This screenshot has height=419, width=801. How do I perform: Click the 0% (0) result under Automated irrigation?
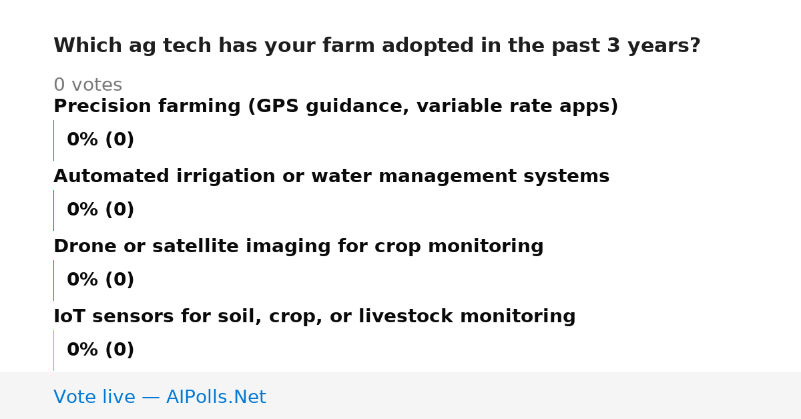point(101,210)
